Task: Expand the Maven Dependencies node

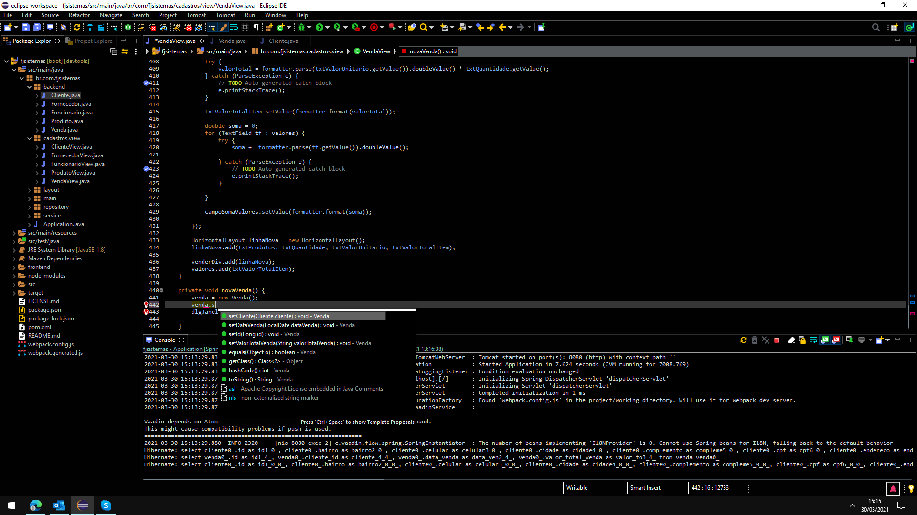Action: click(x=14, y=258)
